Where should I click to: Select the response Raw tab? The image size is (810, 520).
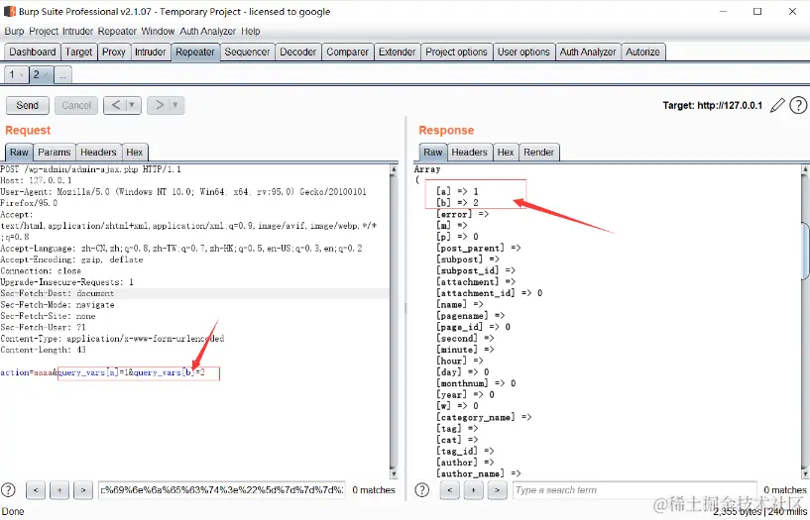pyautogui.click(x=433, y=153)
